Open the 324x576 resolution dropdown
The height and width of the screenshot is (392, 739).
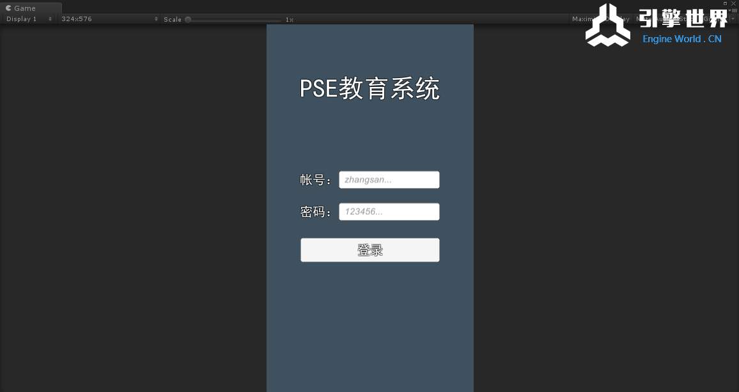[x=109, y=19]
